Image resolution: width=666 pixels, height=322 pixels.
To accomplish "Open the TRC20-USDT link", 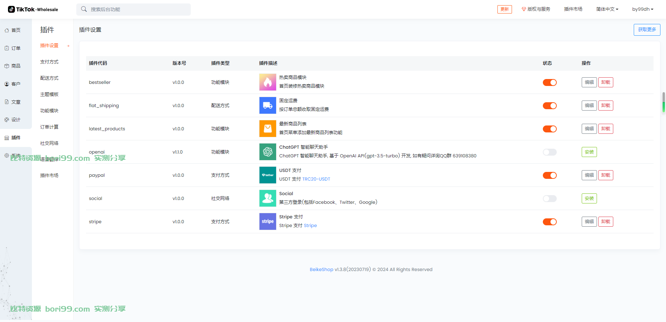I will [x=316, y=179].
